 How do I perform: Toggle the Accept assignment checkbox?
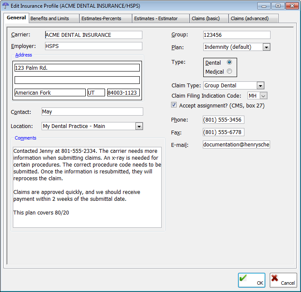[174, 105]
